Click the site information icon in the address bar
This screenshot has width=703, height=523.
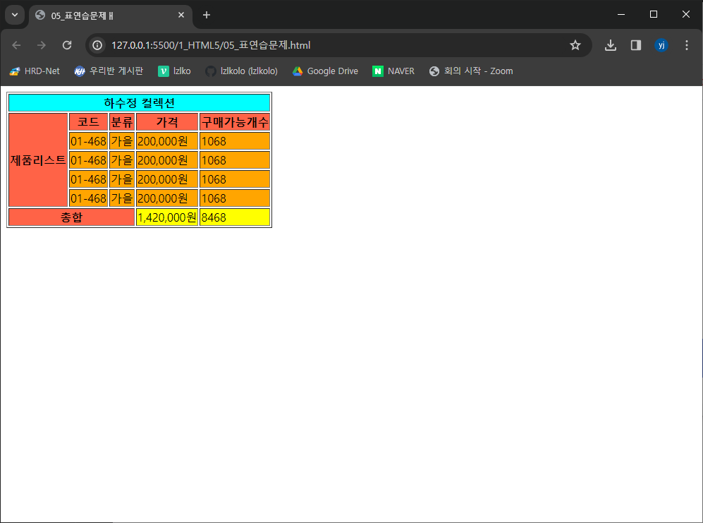(95, 44)
